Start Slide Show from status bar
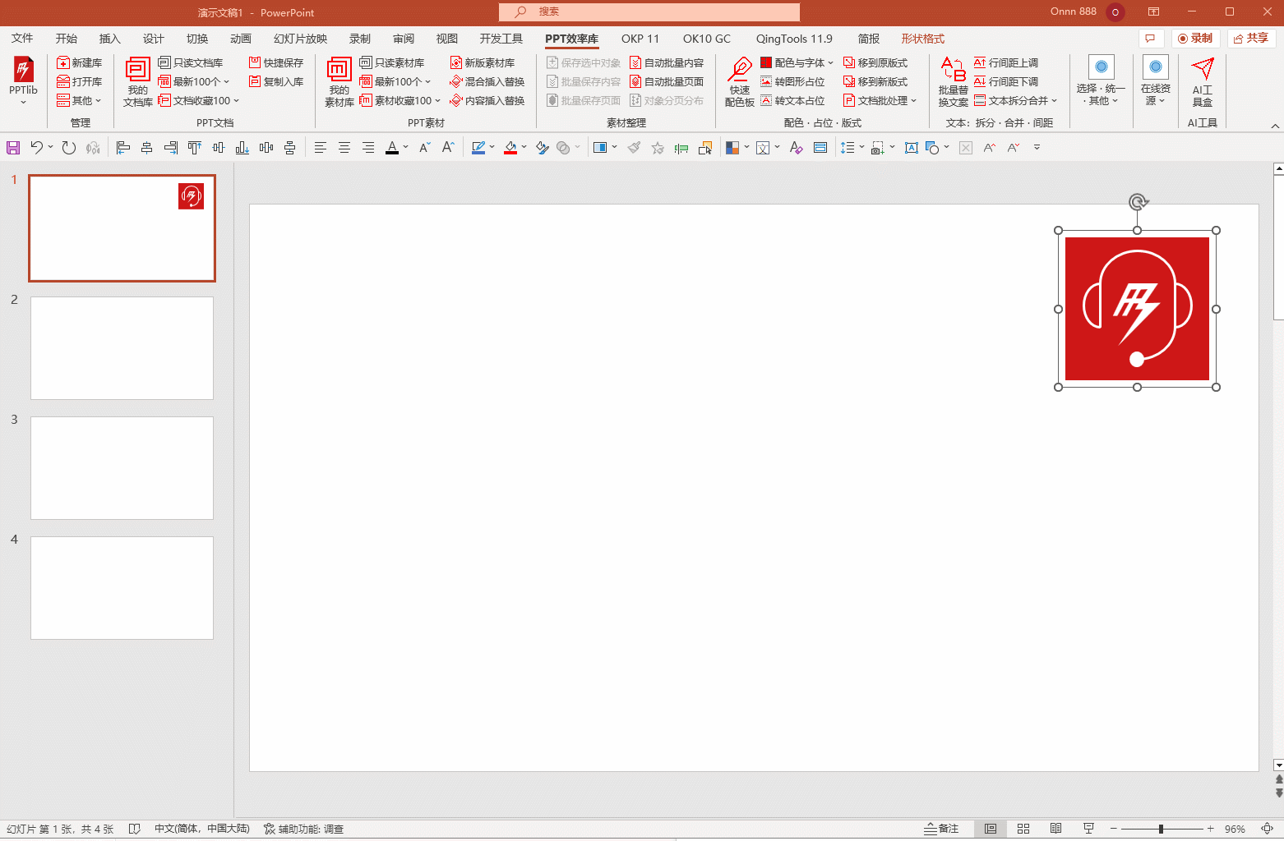Image resolution: width=1284 pixels, height=841 pixels. click(x=1089, y=829)
